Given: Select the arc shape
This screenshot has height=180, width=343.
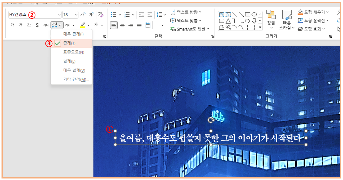Looking at the screenshot, I should pyautogui.click(x=235, y=27).
